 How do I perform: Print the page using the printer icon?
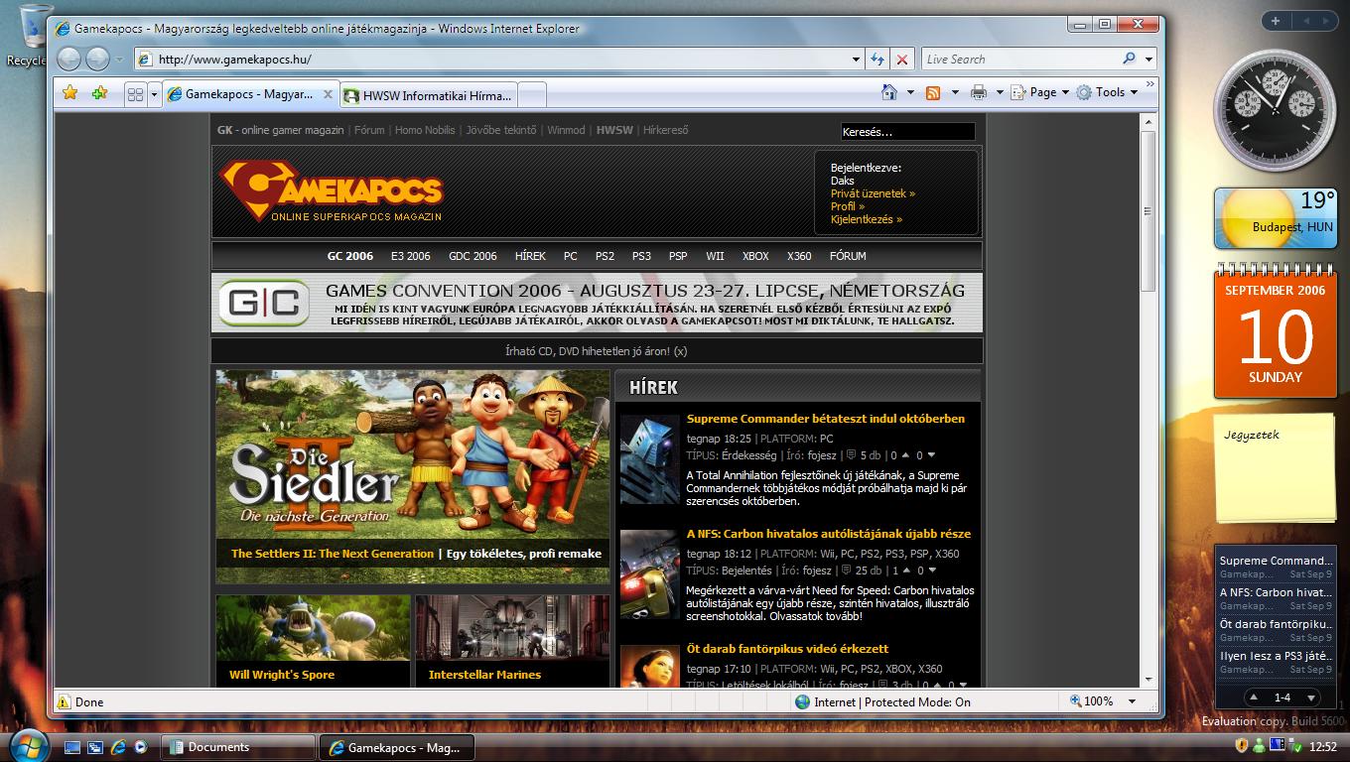(x=979, y=92)
